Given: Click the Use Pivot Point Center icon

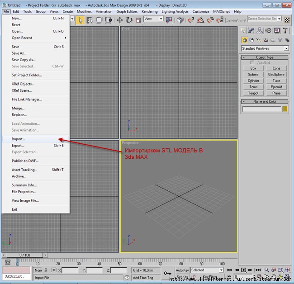Looking at the screenshot, I should click(169, 20).
